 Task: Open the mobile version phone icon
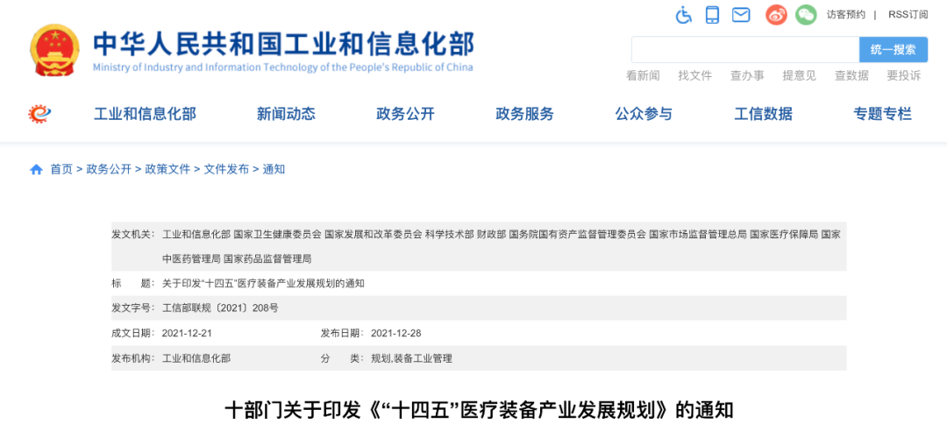[713, 15]
